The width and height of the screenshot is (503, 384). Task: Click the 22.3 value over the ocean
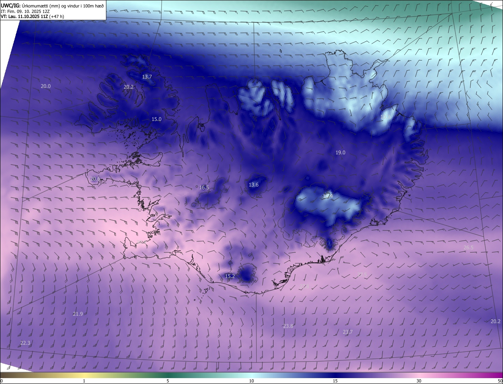click(x=25, y=343)
